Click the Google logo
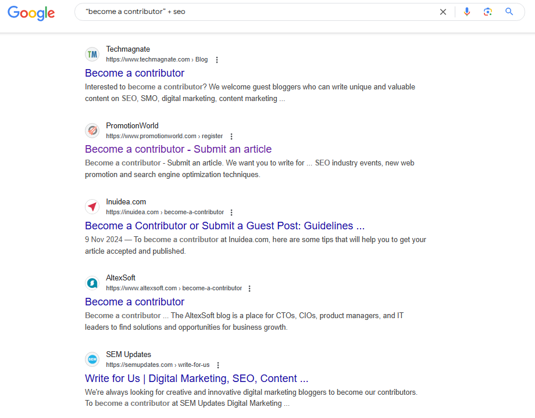This screenshot has height=418, width=535. tap(31, 13)
